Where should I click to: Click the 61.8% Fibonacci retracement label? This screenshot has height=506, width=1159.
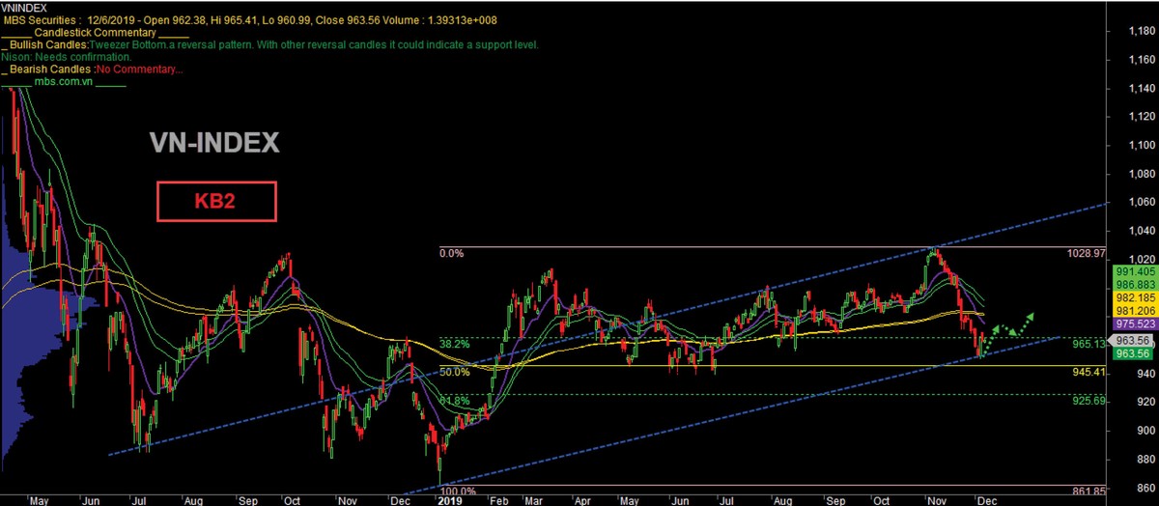pos(454,399)
